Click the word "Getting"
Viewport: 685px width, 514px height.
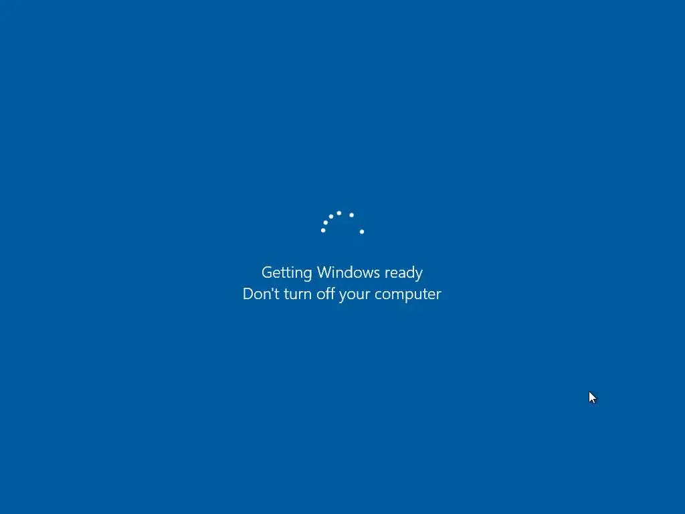(286, 273)
